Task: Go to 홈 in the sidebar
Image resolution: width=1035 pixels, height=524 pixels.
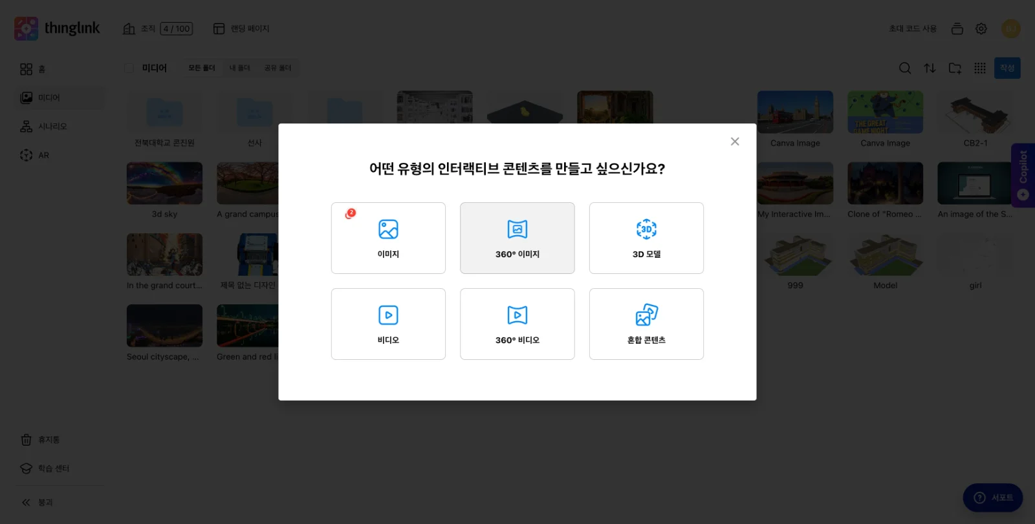Action: [60, 69]
